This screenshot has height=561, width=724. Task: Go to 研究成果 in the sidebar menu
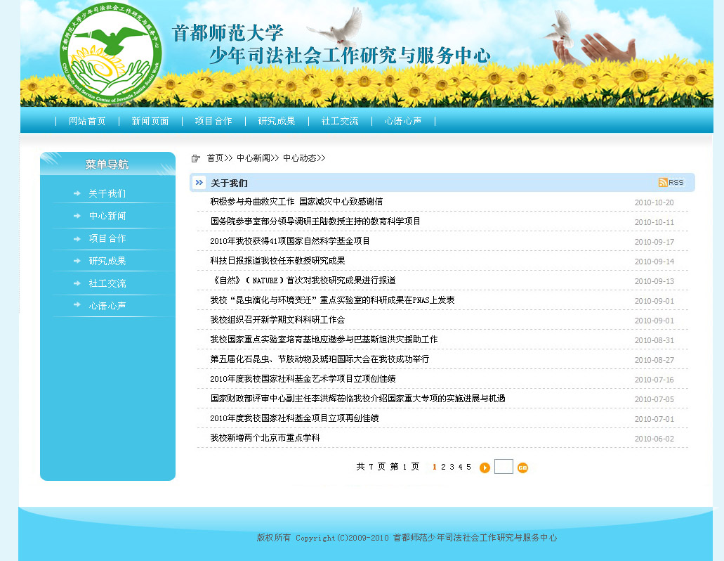pyautogui.click(x=107, y=261)
